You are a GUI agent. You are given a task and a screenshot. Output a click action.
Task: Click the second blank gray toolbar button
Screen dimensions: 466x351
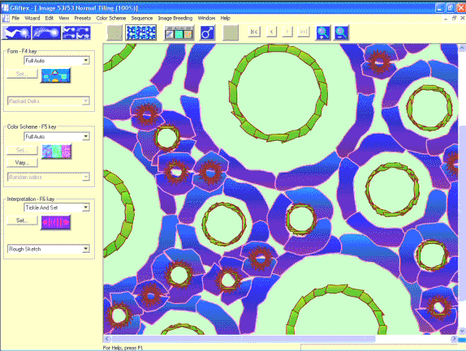pyautogui.click(x=231, y=32)
